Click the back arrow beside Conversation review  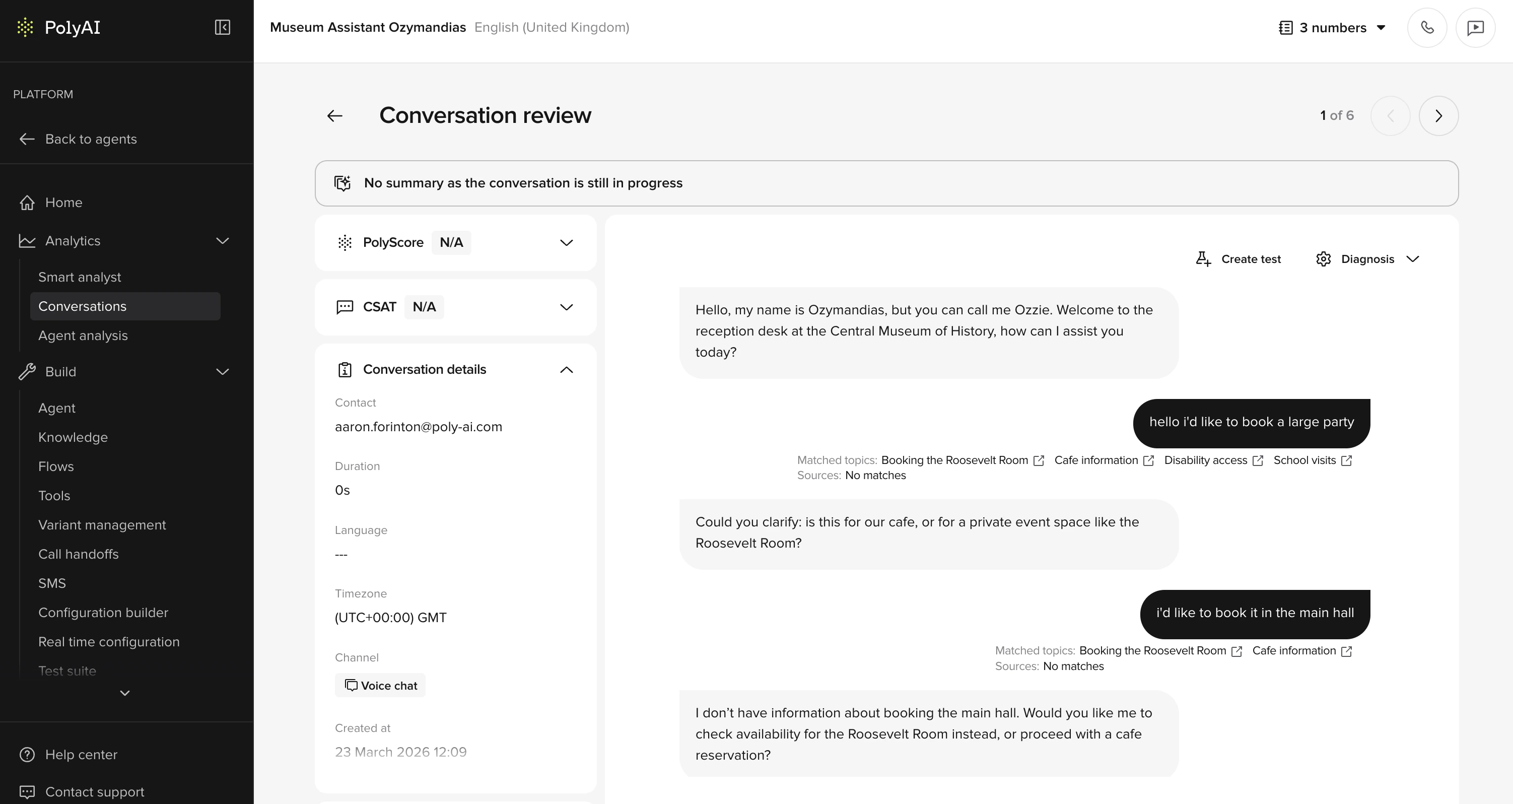(x=334, y=115)
